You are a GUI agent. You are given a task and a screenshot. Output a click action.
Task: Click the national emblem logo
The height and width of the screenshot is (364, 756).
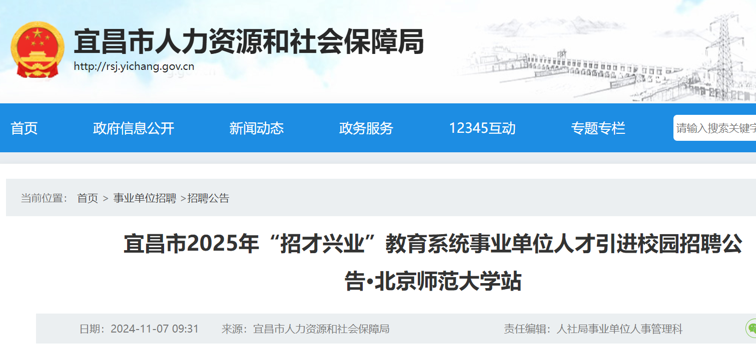tap(38, 50)
